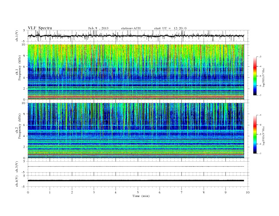Click the log(PSD) label beside ch.1 color bar
Screen dimensions: 279x216
pos(263,77)
